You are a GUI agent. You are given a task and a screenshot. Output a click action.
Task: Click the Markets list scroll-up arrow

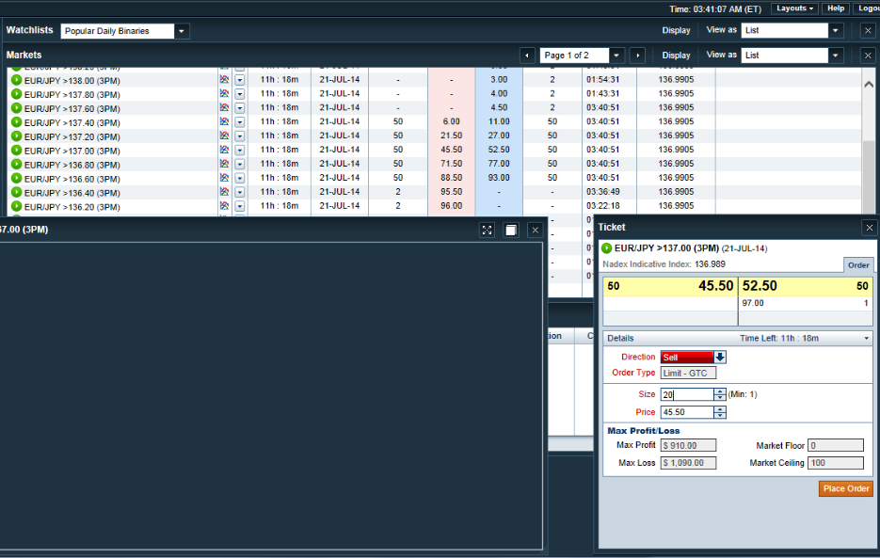(869, 84)
